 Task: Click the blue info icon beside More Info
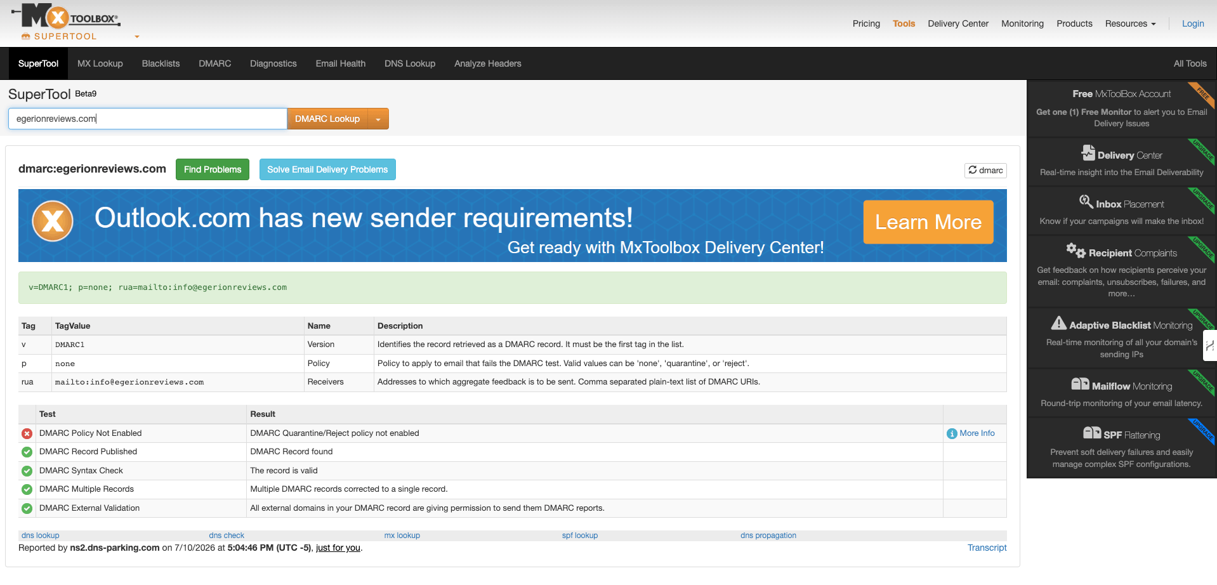(952, 433)
